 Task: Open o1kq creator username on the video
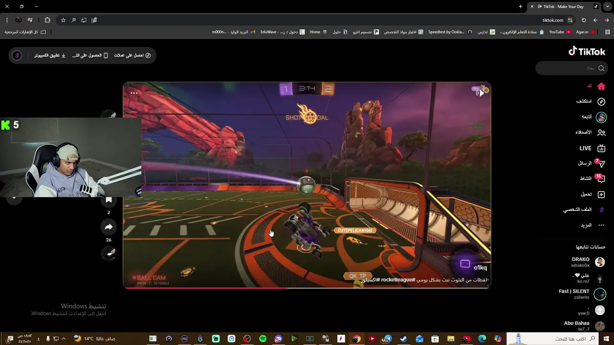tap(480, 268)
